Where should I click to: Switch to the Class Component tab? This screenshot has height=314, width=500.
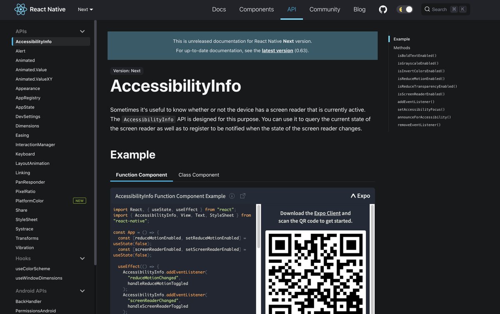(x=199, y=175)
